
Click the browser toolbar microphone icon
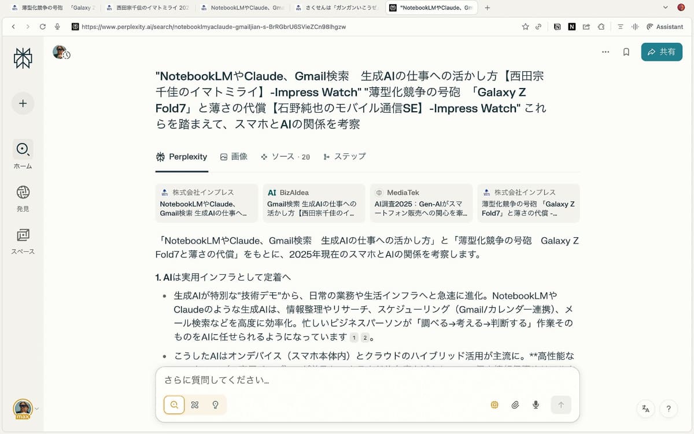57,27
